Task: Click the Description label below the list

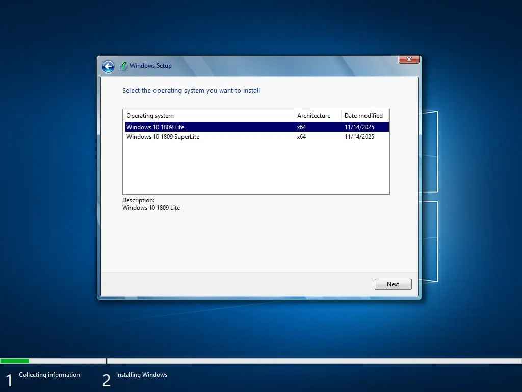Action: click(138, 200)
